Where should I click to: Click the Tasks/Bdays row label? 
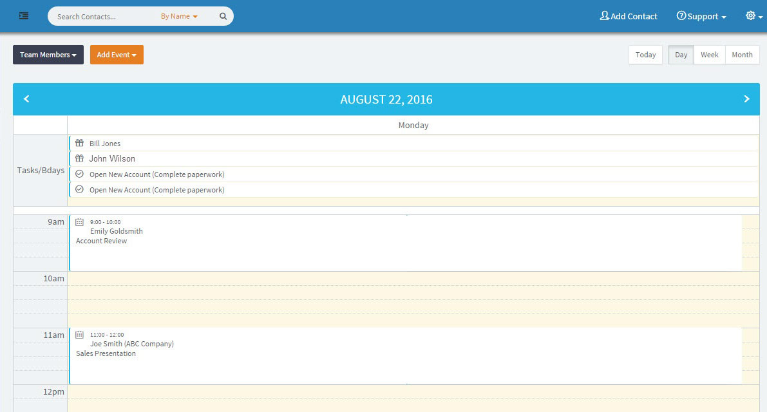tap(41, 170)
